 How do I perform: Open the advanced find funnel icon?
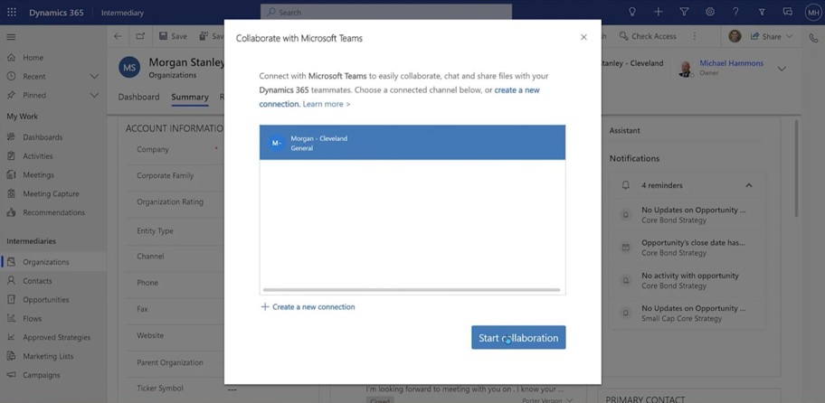(x=684, y=12)
